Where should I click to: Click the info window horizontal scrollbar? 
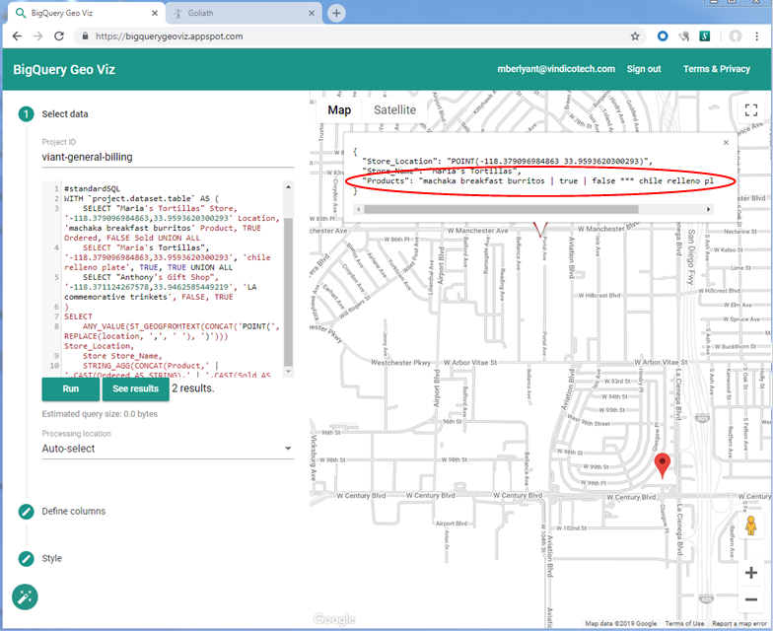(x=501, y=209)
